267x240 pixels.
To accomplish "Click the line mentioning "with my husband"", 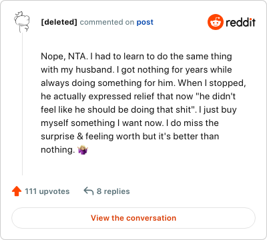I will tap(136, 70).
